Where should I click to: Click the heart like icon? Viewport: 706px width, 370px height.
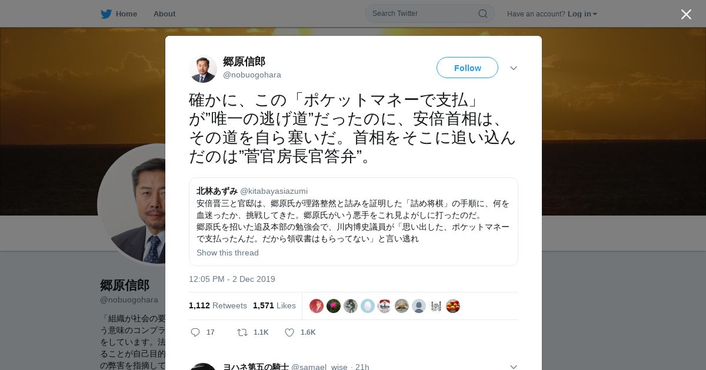289,332
